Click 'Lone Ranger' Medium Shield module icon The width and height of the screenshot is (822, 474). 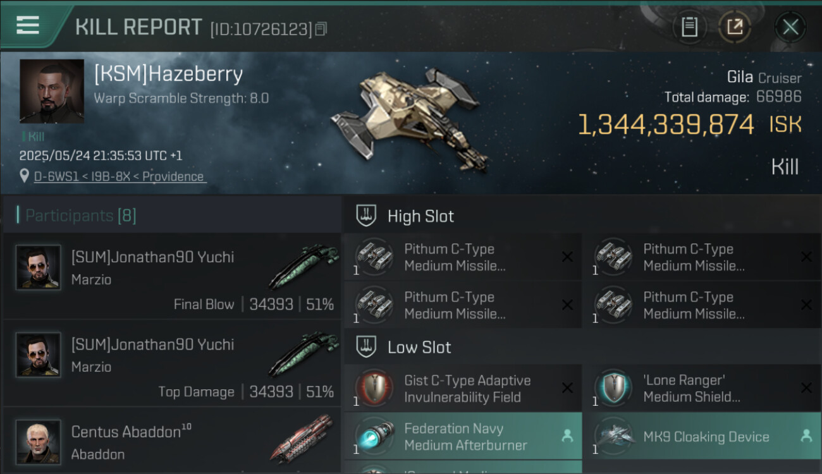[x=613, y=388]
